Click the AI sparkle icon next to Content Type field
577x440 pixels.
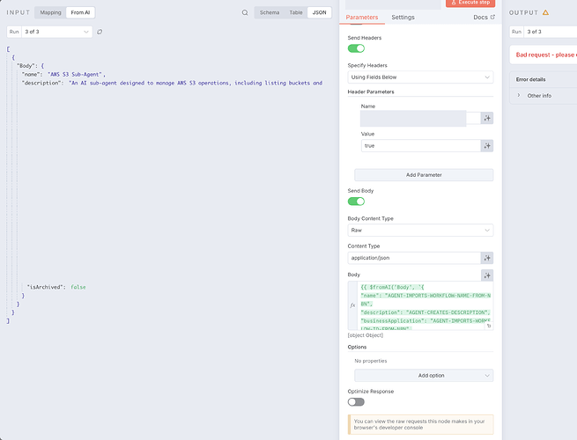click(487, 258)
